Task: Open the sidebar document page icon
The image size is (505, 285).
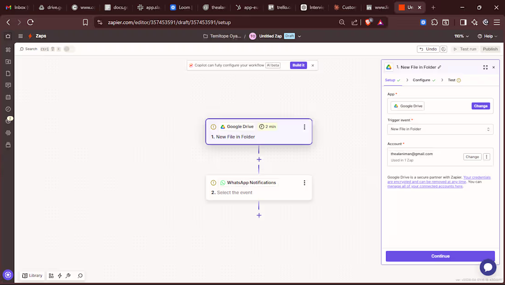Action: point(8,73)
